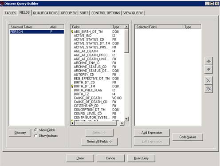Click the Add Expression button
Screen dimensions: 220x166
click(x=152, y=133)
